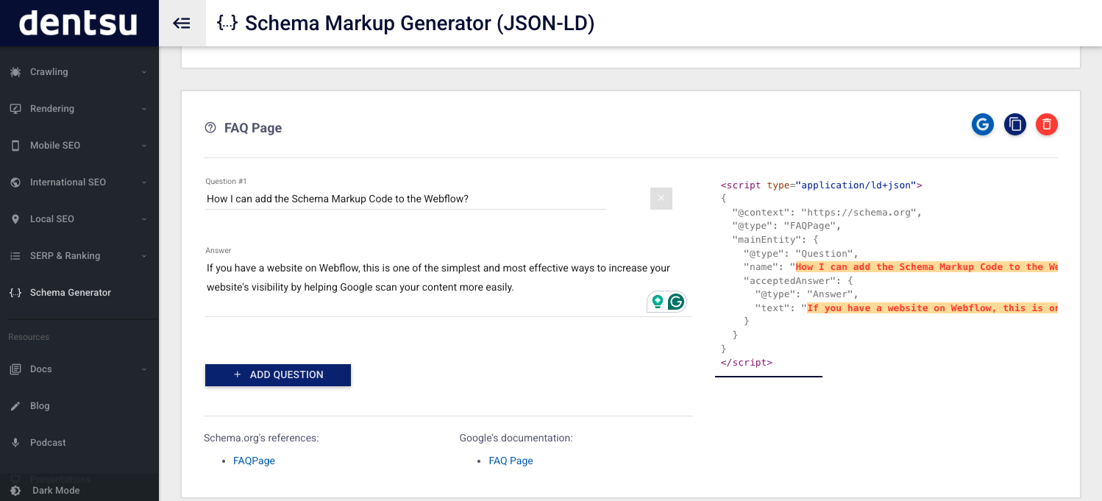Click the Blog pencil icon
This screenshot has height=501, width=1102.
[15, 406]
